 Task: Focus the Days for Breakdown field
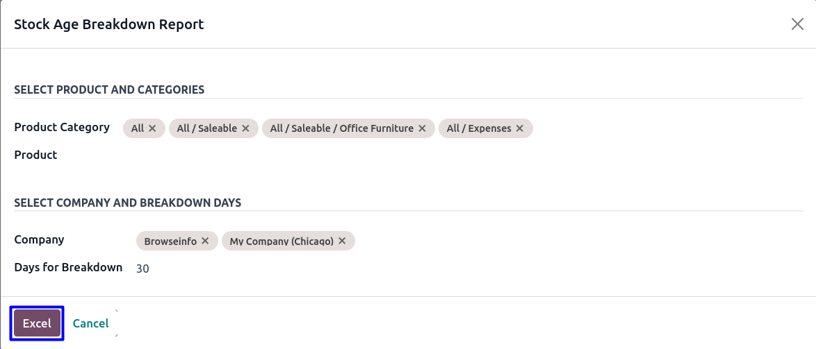278,269
